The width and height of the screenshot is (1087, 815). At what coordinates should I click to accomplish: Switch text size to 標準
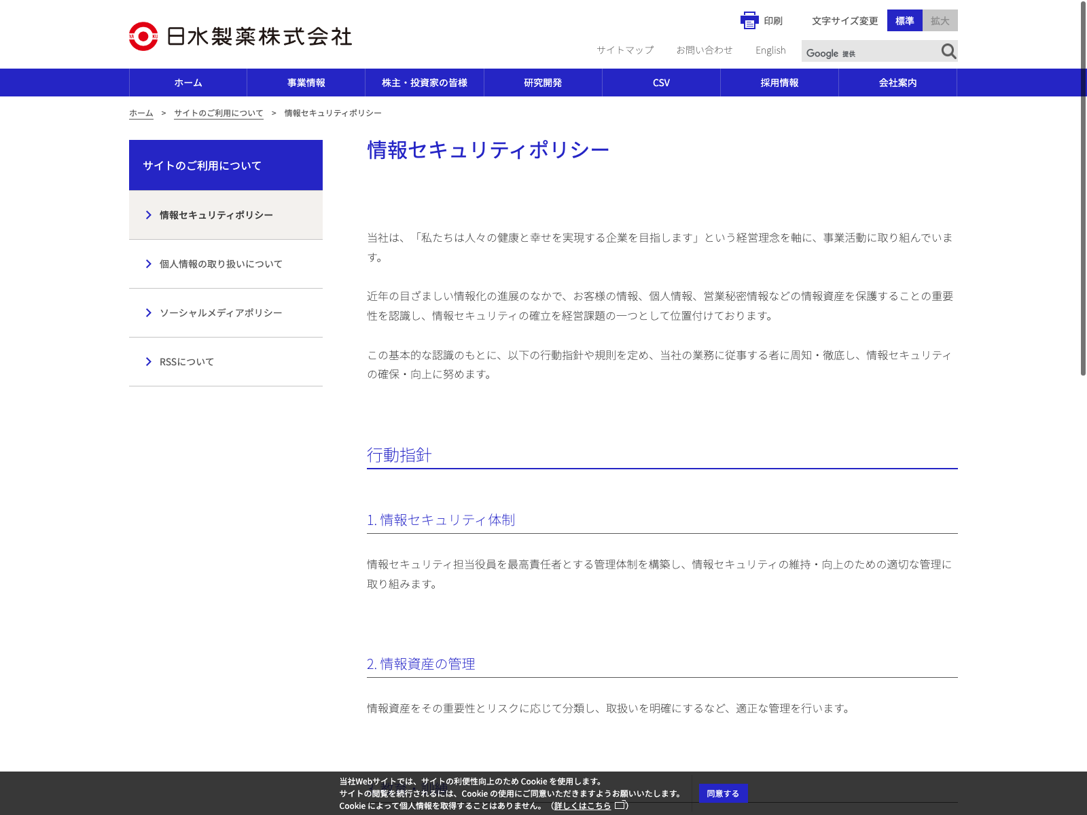[x=904, y=21]
